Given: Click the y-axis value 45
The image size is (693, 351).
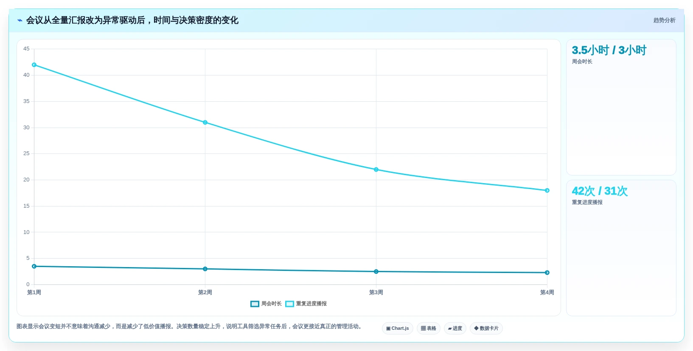Looking at the screenshot, I should tap(26, 49).
